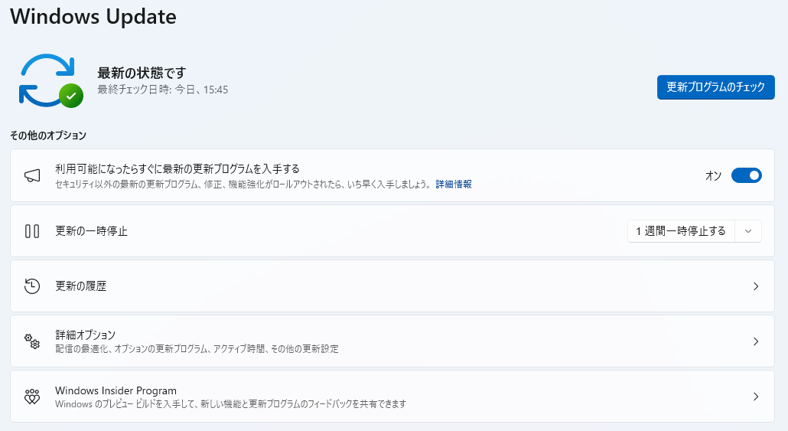788x431 pixels.
Task: Open the pause duration dropdown arrow
Action: tap(747, 231)
